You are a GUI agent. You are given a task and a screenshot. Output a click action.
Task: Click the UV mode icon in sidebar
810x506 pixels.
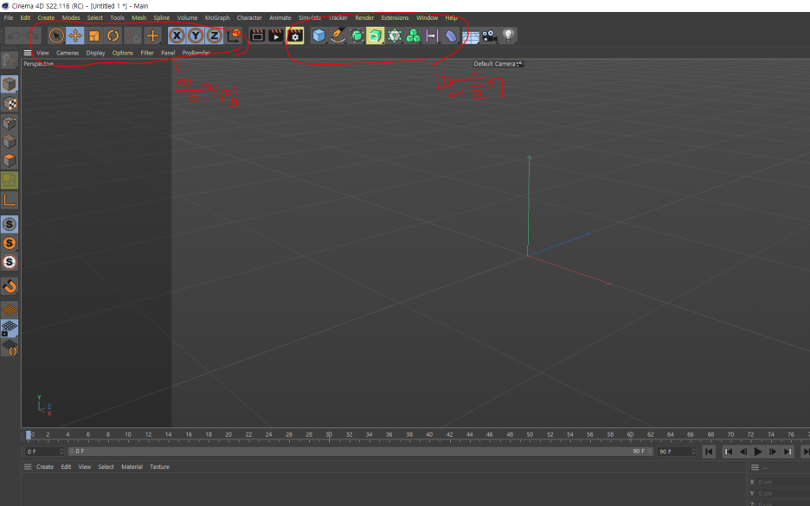coord(10,180)
